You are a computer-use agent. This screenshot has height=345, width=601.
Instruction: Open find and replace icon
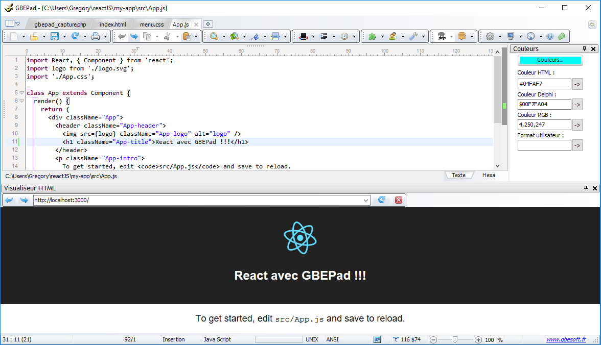(234, 36)
